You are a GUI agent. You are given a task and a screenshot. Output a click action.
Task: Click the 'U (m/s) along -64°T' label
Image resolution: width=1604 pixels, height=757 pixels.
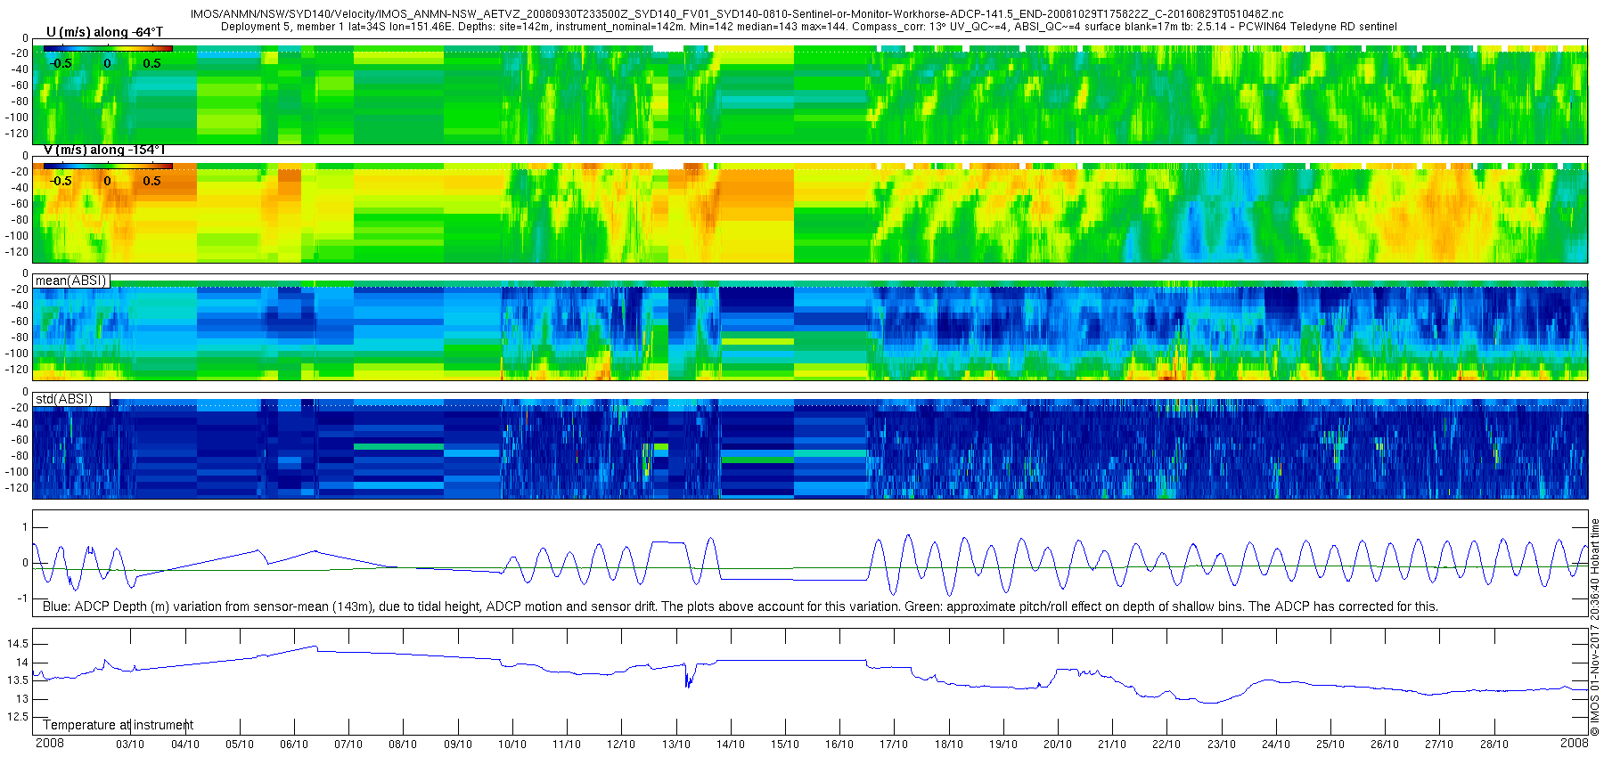tap(104, 32)
